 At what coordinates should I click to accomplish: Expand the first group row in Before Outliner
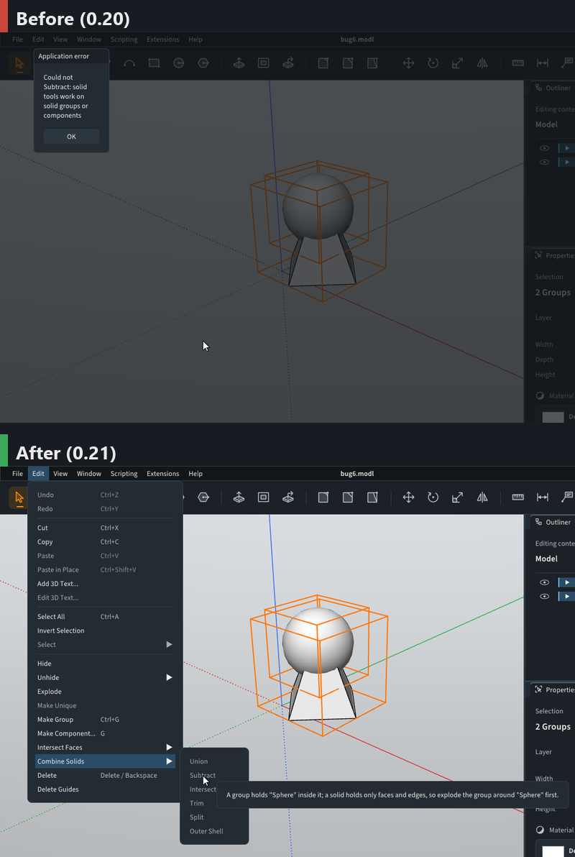click(567, 148)
